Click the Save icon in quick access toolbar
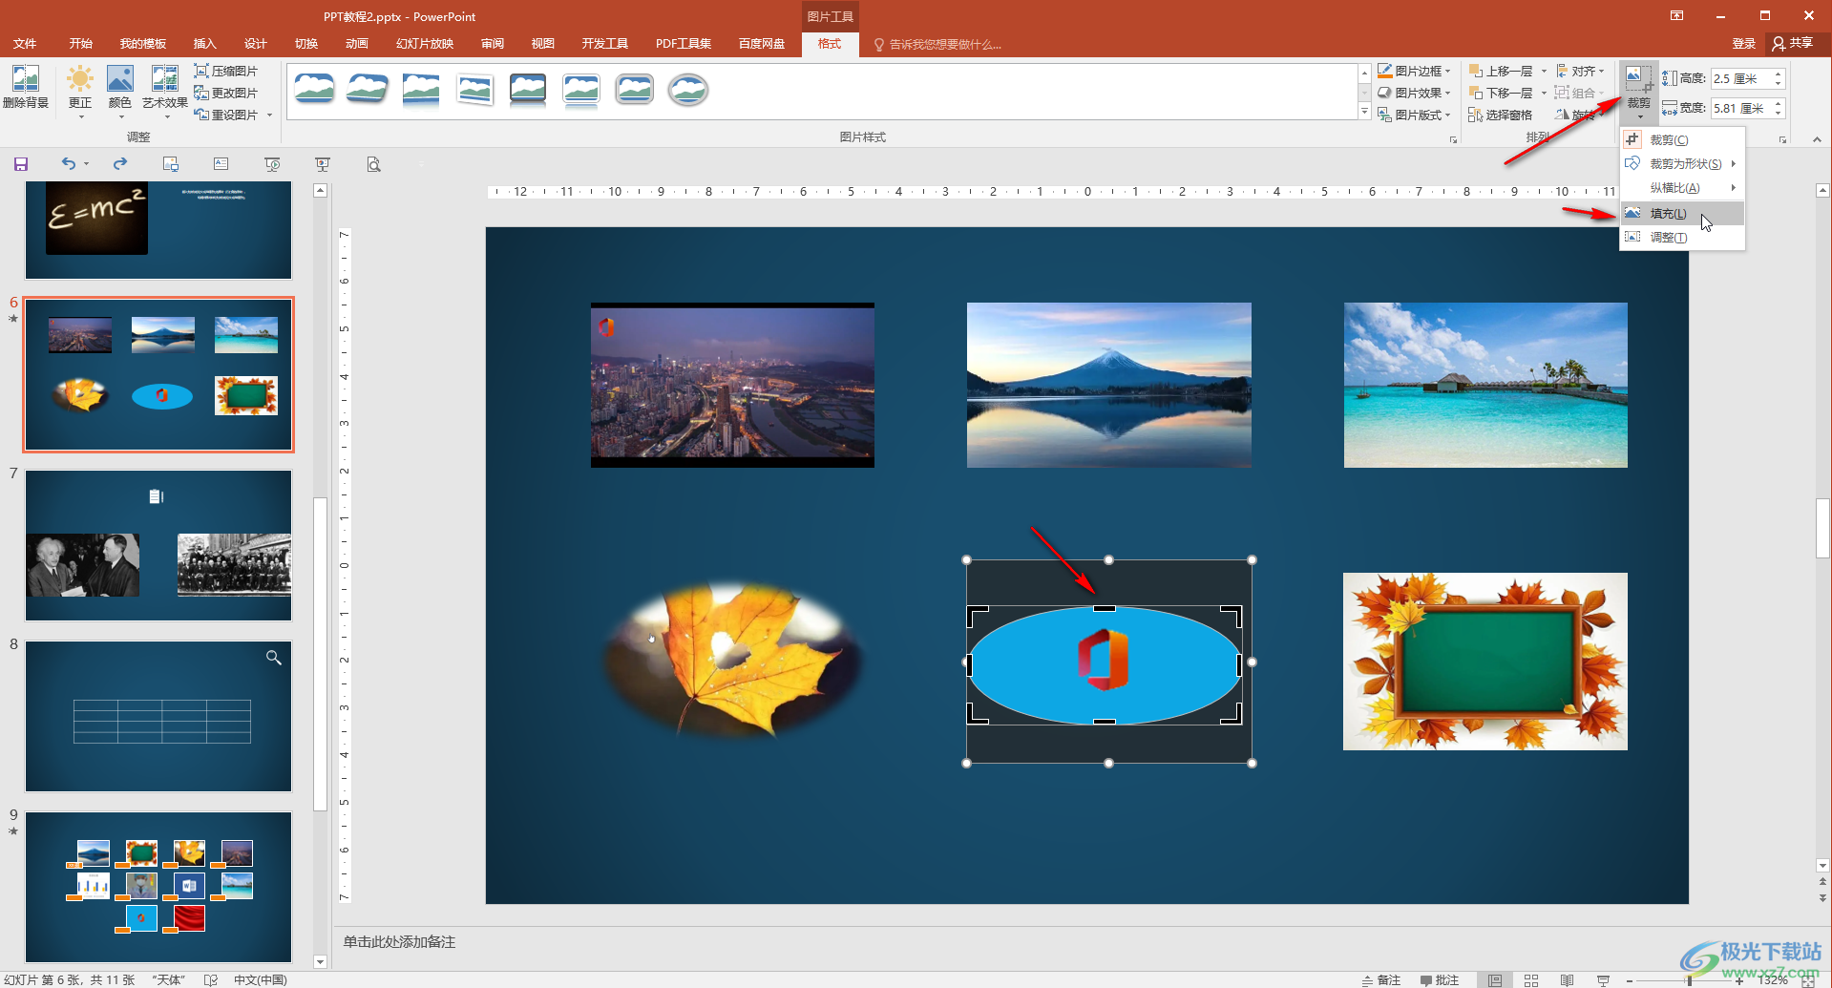This screenshot has width=1832, height=988. pos(21,164)
